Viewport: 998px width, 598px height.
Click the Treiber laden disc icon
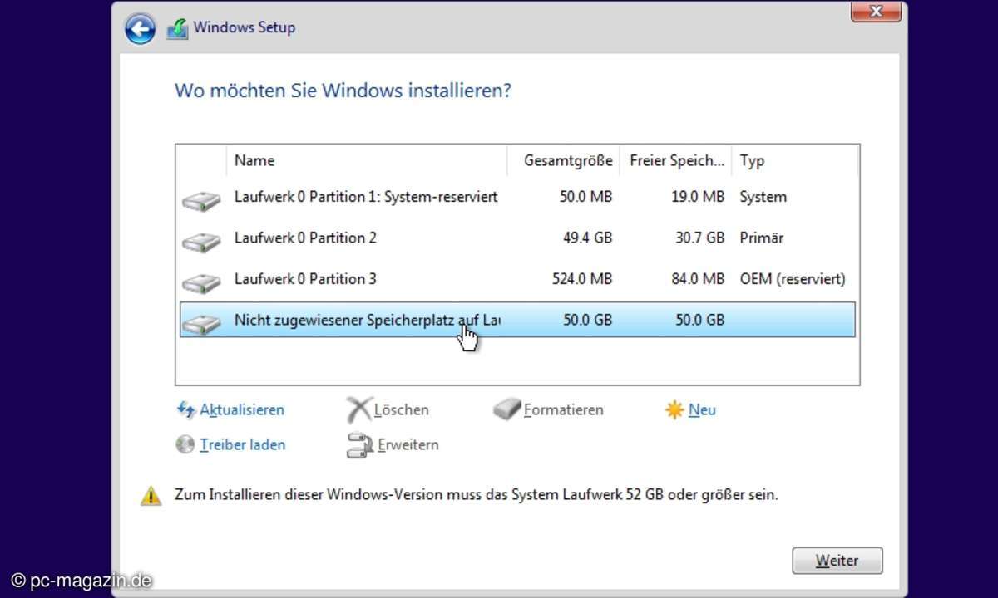tap(185, 444)
